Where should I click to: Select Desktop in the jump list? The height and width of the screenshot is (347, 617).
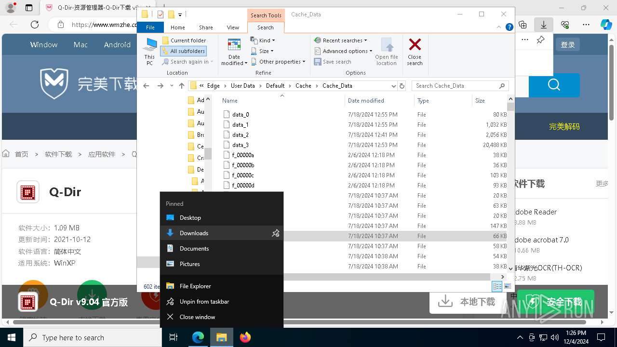(x=222, y=218)
